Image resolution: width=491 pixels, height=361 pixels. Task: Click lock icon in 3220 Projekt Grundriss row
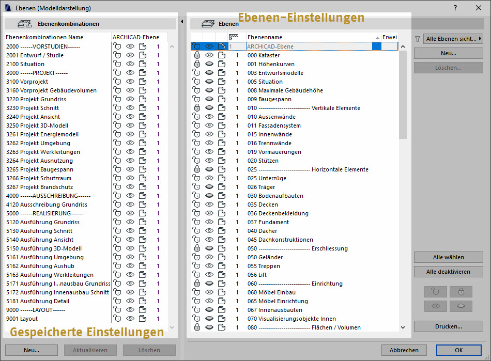coord(117,99)
